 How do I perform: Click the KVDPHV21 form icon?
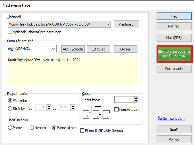(x=11, y=49)
